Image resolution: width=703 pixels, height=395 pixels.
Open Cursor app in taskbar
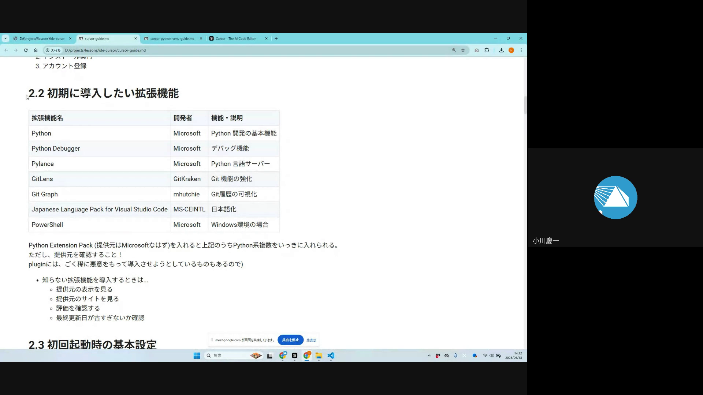(295, 355)
